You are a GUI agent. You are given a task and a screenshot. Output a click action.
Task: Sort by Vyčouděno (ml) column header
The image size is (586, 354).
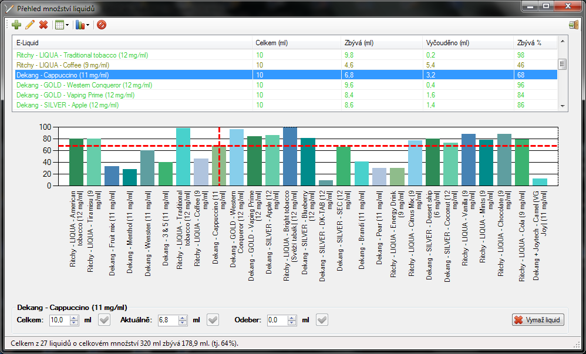coord(468,43)
